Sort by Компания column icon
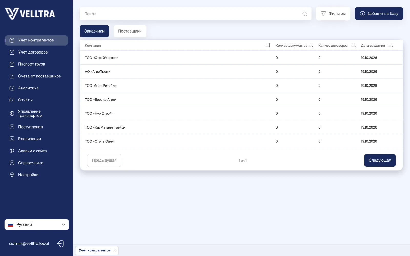410x256 pixels. [x=268, y=45]
